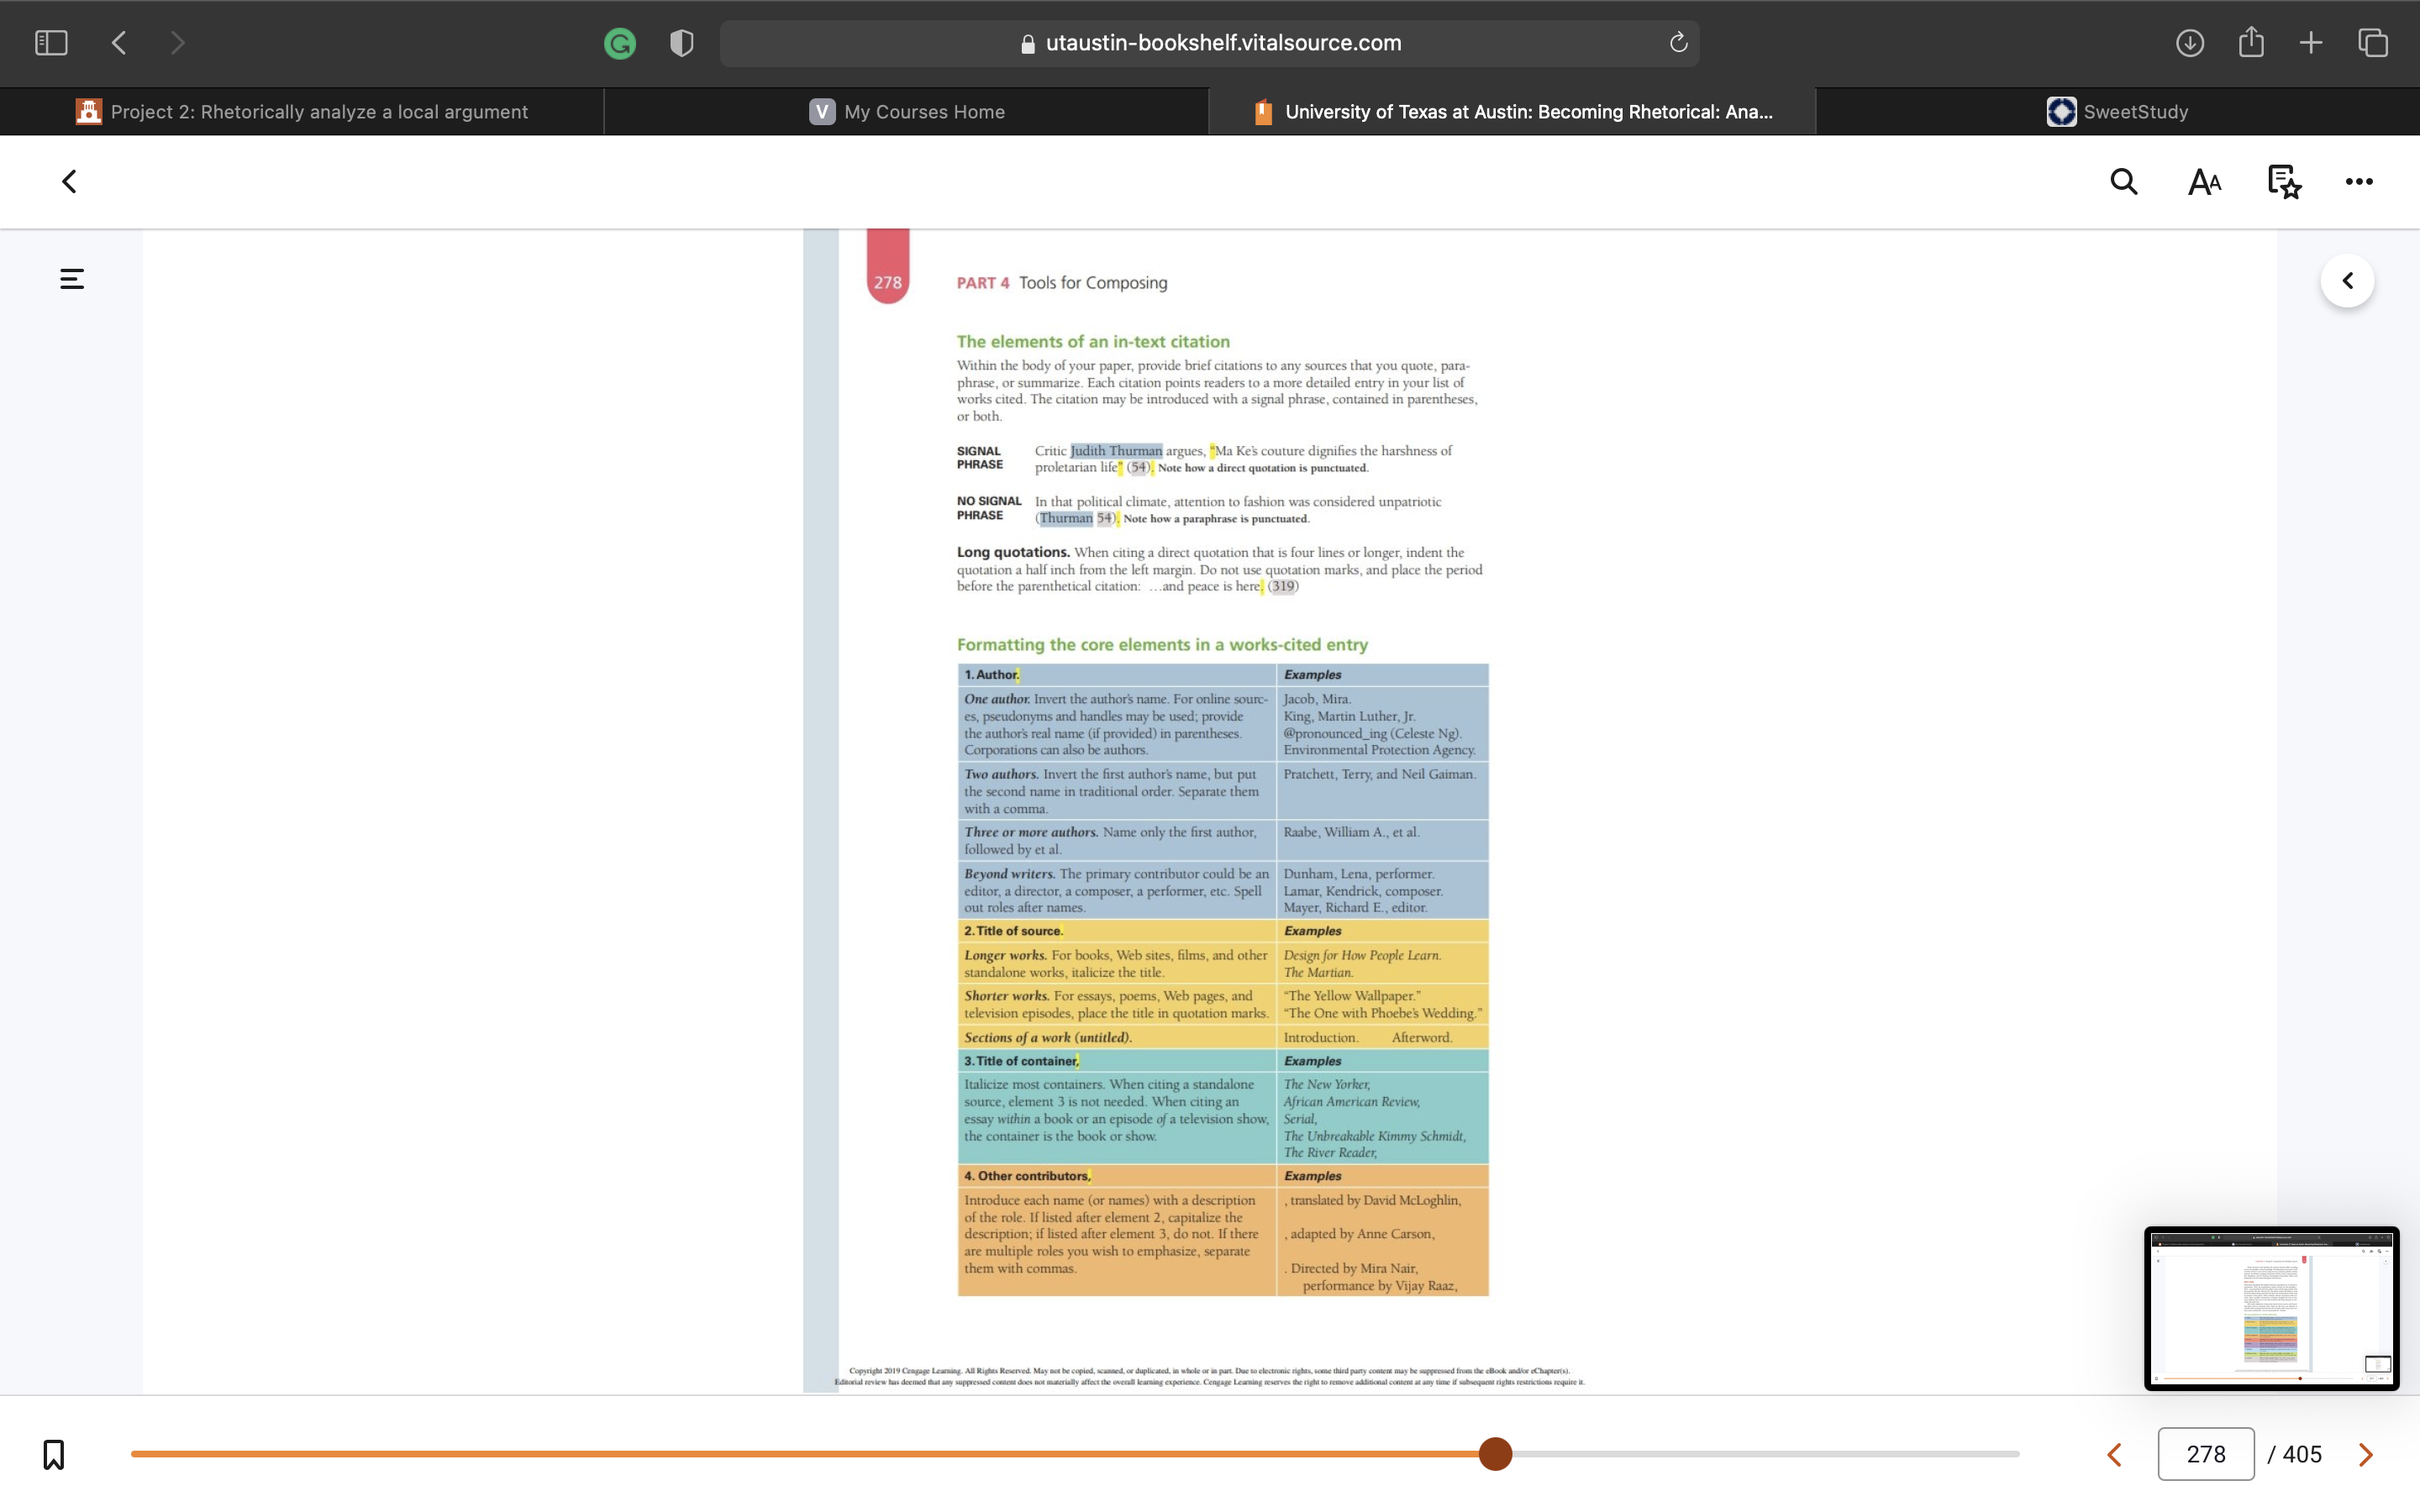This screenshot has width=2420, height=1512.
Task: Go forward in Safari history
Action: 177,43
